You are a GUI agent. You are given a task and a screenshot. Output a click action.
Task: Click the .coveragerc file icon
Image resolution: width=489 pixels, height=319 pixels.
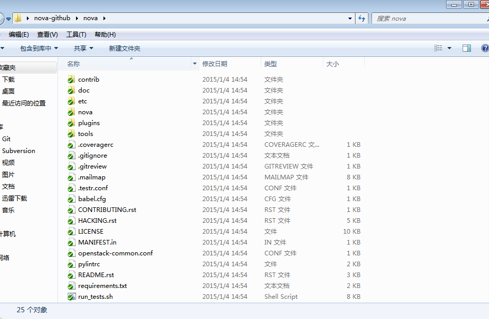[71, 145]
